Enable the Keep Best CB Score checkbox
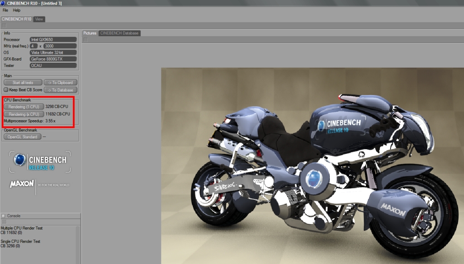The height and width of the screenshot is (264, 464). click(6, 90)
